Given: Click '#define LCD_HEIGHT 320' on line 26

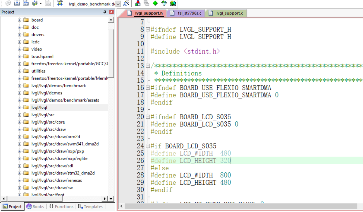Looking at the screenshot, I should [191, 161].
